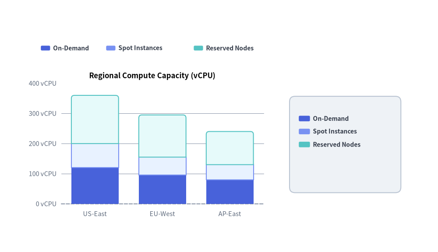The height and width of the screenshot is (252, 438).
Task: Click EU-West Spot Instances bar segment
Action: pyautogui.click(x=162, y=166)
